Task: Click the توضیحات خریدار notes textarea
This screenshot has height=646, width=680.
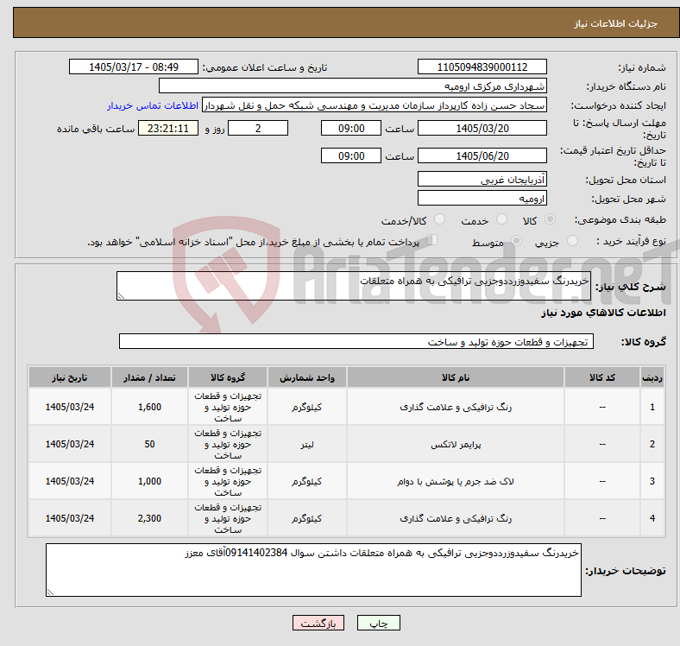Action: tap(313, 570)
